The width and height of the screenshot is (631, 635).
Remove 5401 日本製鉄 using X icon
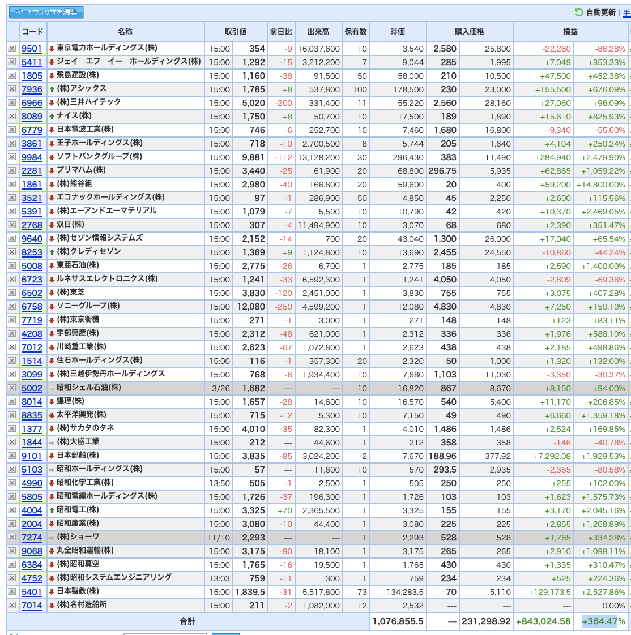coord(12,591)
